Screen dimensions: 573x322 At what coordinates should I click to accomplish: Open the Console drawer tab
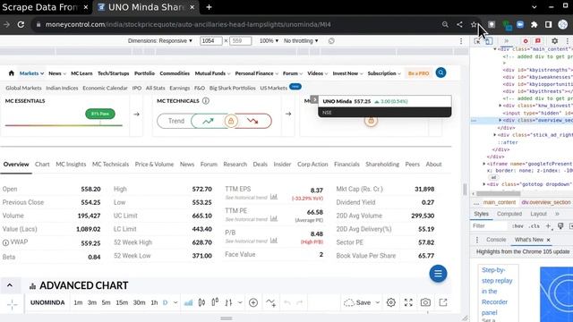[496, 240]
